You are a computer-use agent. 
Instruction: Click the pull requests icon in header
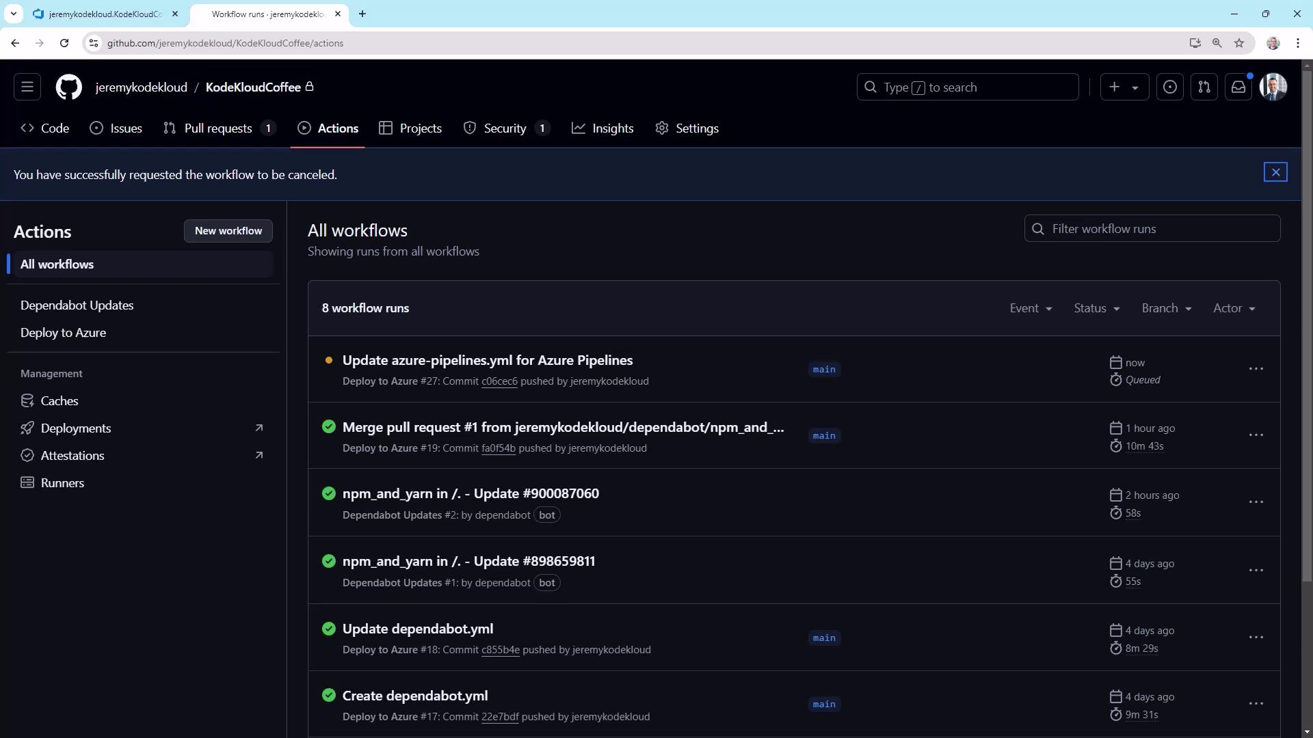pyautogui.click(x=1204, y=87)
